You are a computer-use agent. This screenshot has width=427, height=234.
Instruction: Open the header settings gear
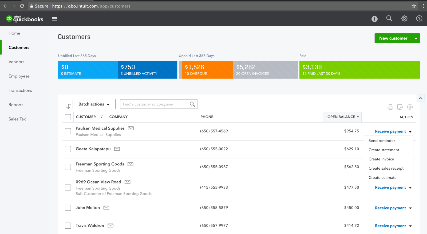[404, 18]
